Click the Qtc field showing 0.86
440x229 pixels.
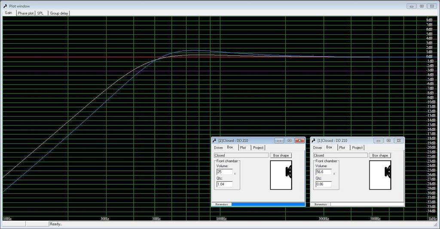tap(324, 184)
